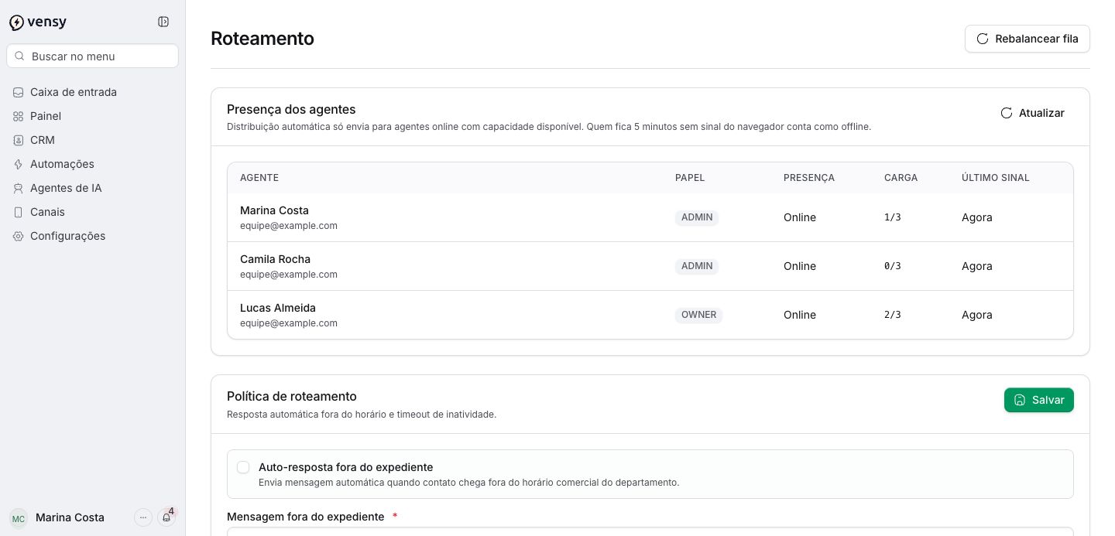Image resolution: width=1115 pixels, height=536 pixels.
Task: Click the Mensagem fora do expediente field
Action: (650, 531)
